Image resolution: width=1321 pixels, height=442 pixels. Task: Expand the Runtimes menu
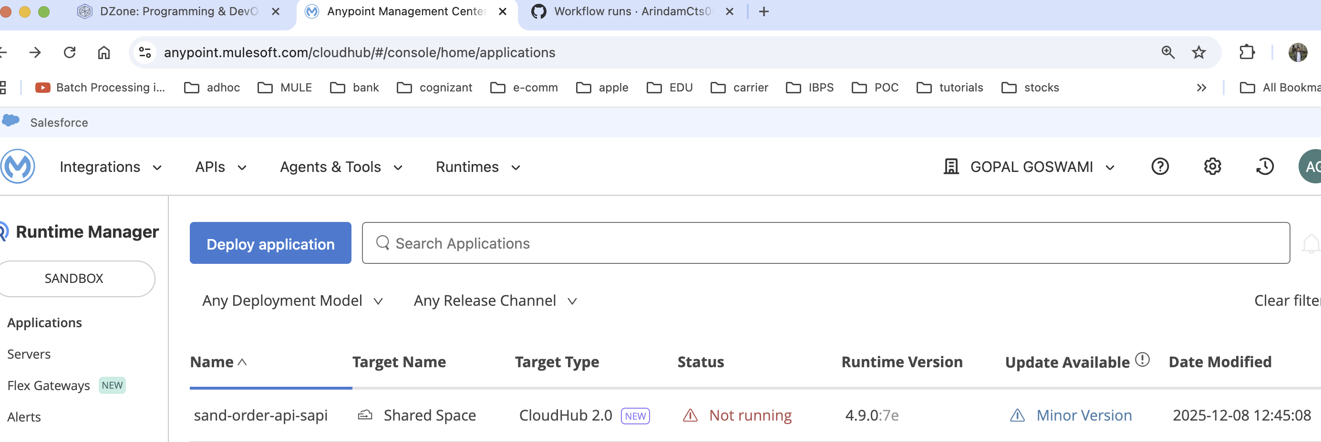tap(478, 167)
